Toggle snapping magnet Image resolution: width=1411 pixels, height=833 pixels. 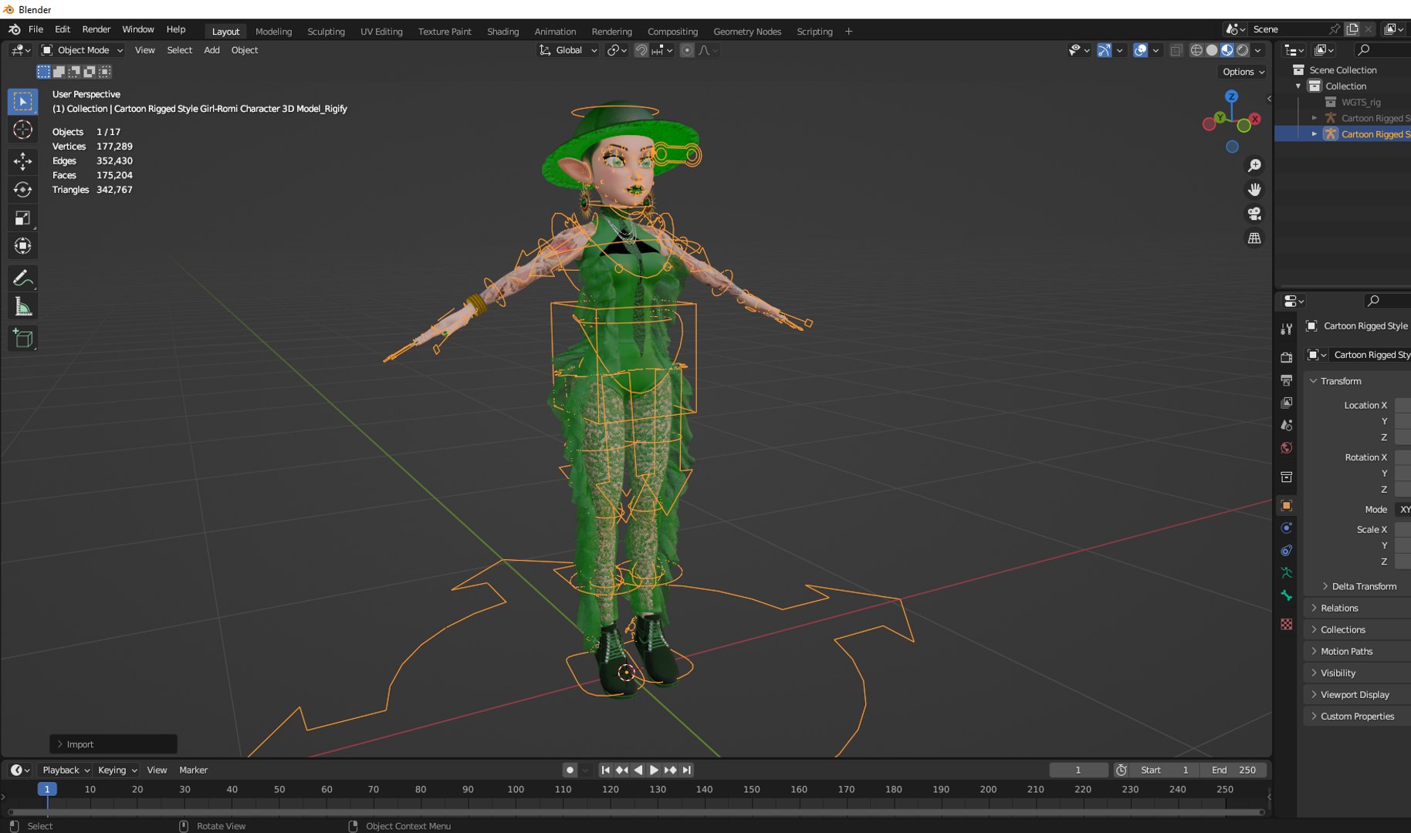(641, 50)
